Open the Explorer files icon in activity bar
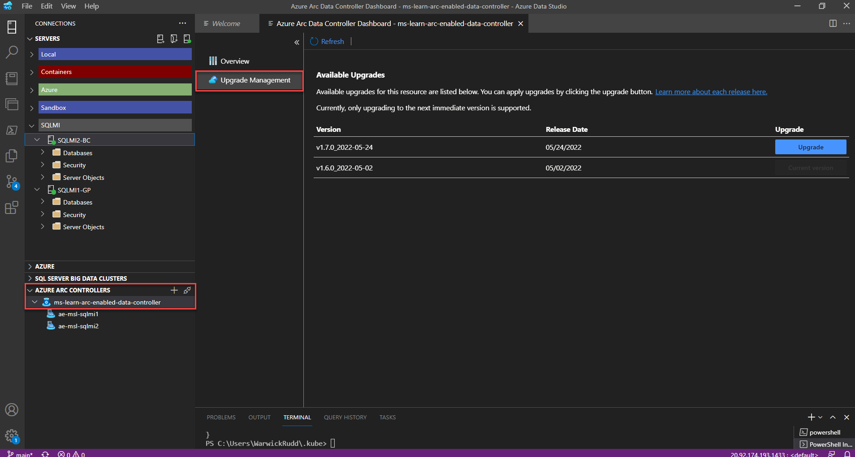 click(12, 156)
